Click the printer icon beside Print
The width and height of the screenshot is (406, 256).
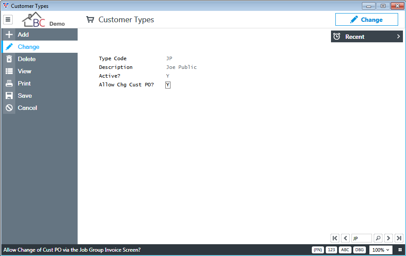pos(9,83)
